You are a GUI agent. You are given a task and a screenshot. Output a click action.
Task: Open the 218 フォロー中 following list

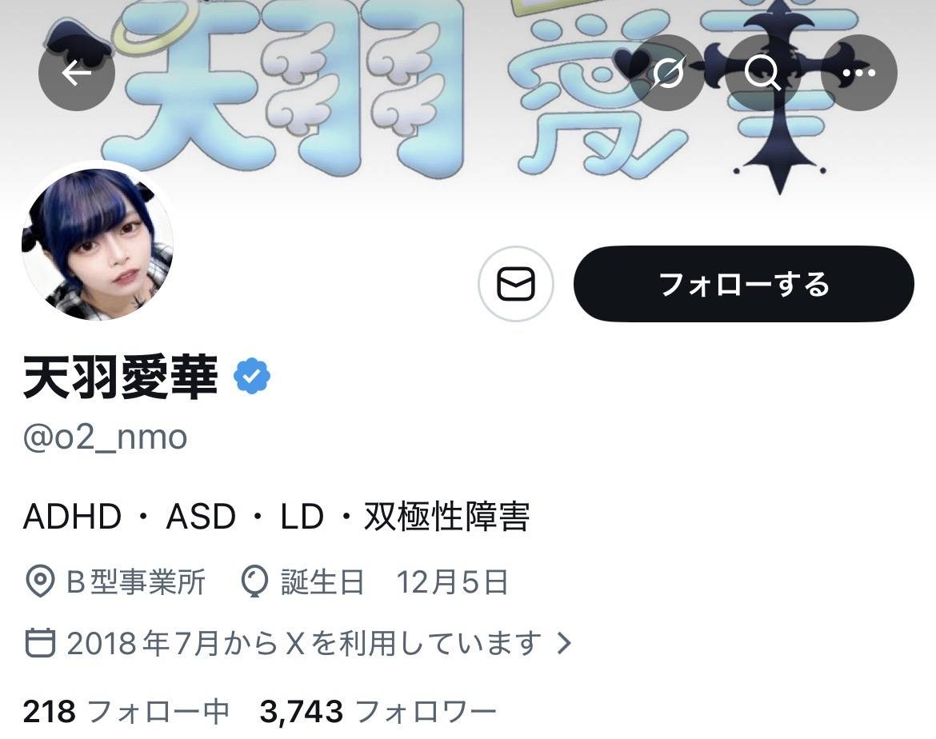pyautogui.click(x=126, y=712)
